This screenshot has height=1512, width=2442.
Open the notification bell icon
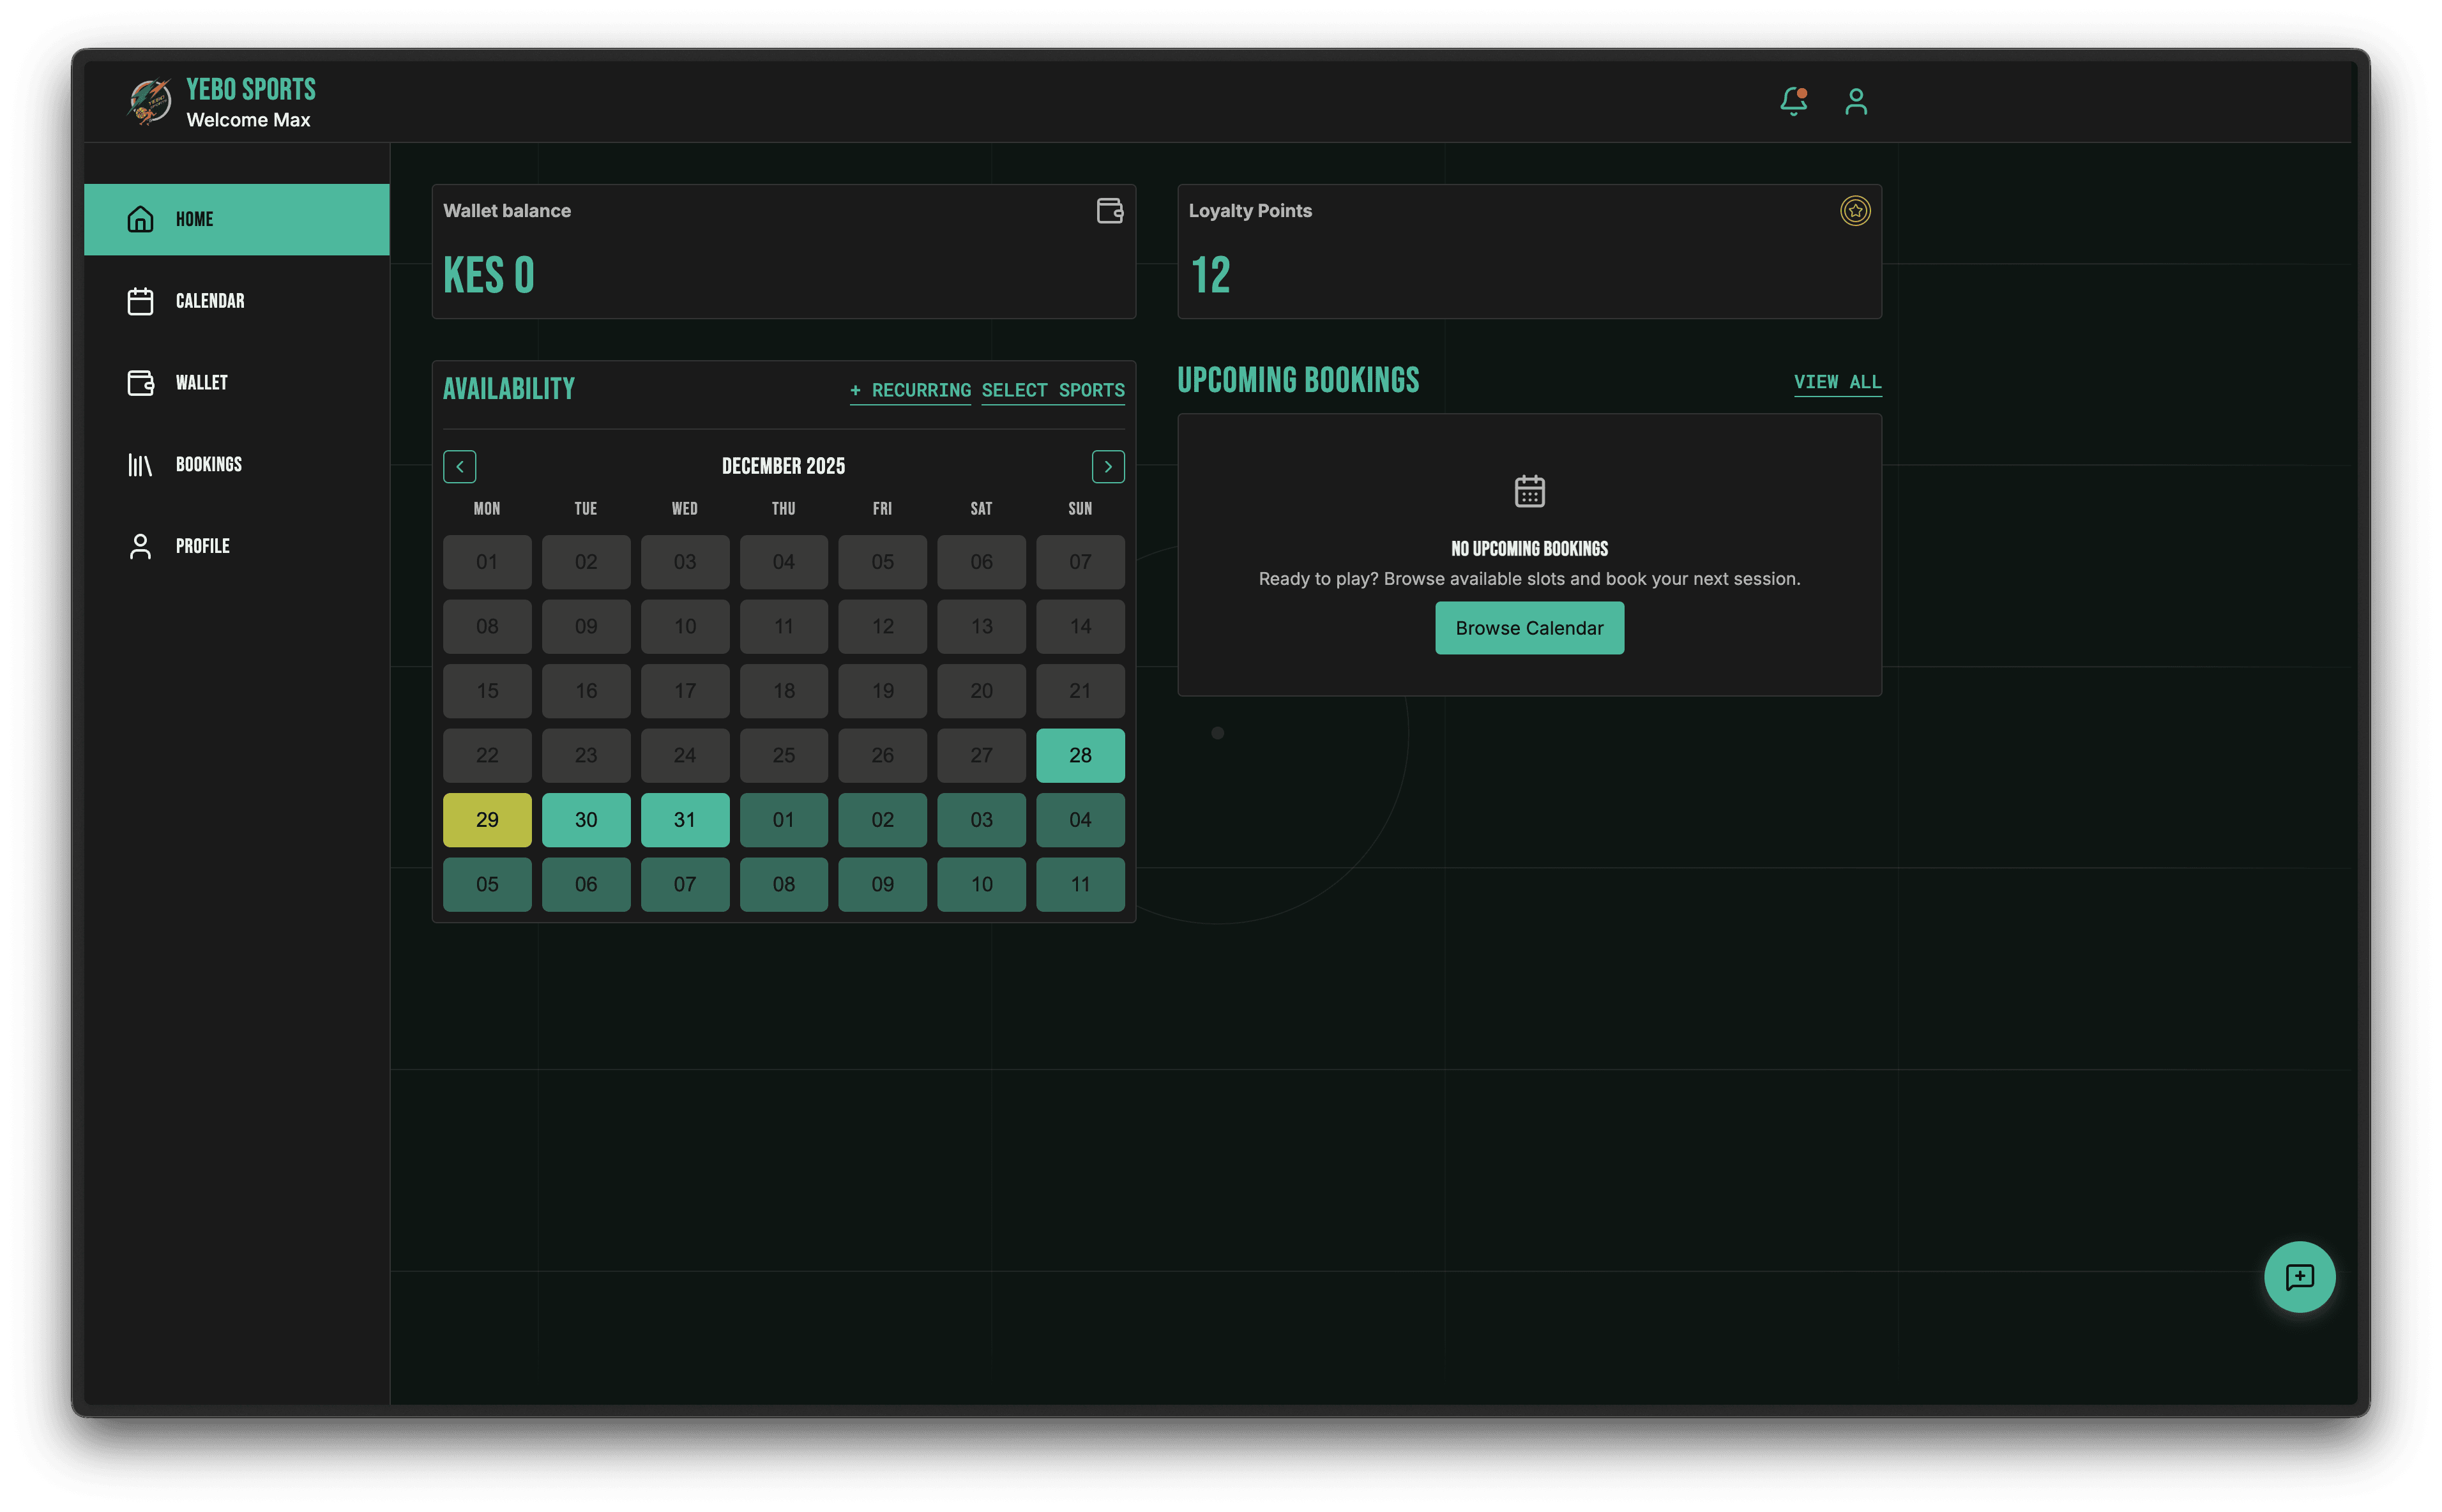coord(1793,101)
